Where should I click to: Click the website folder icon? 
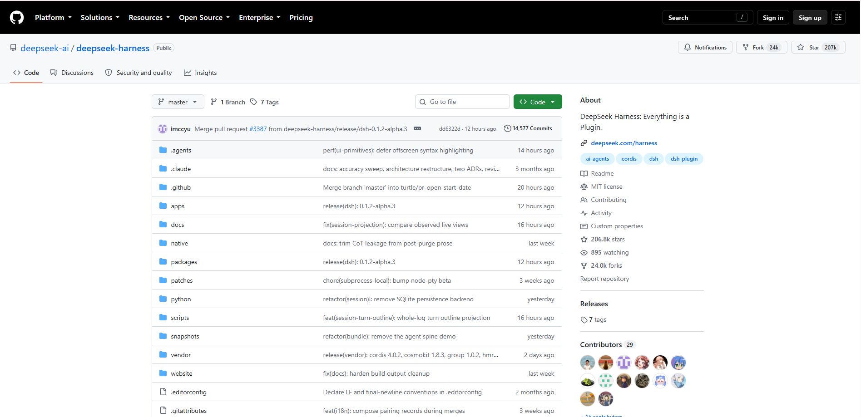[x=163, y=373]
